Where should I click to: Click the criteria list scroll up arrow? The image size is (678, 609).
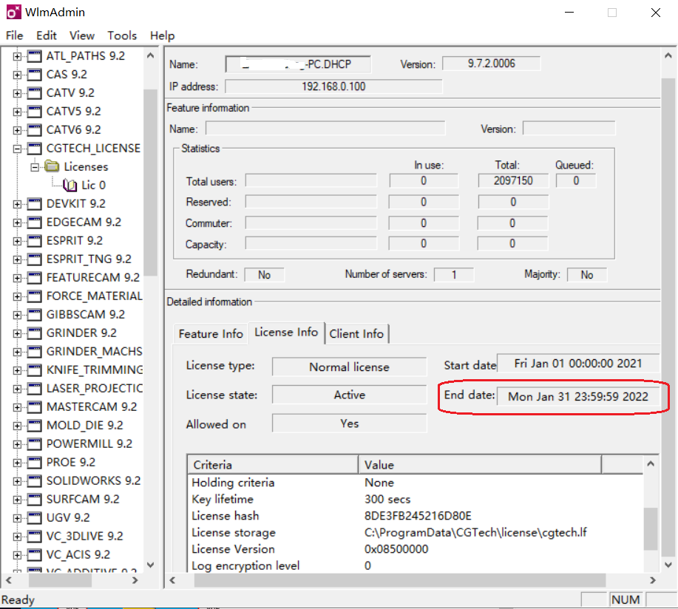pyautogui.click(x=651, y=464)
